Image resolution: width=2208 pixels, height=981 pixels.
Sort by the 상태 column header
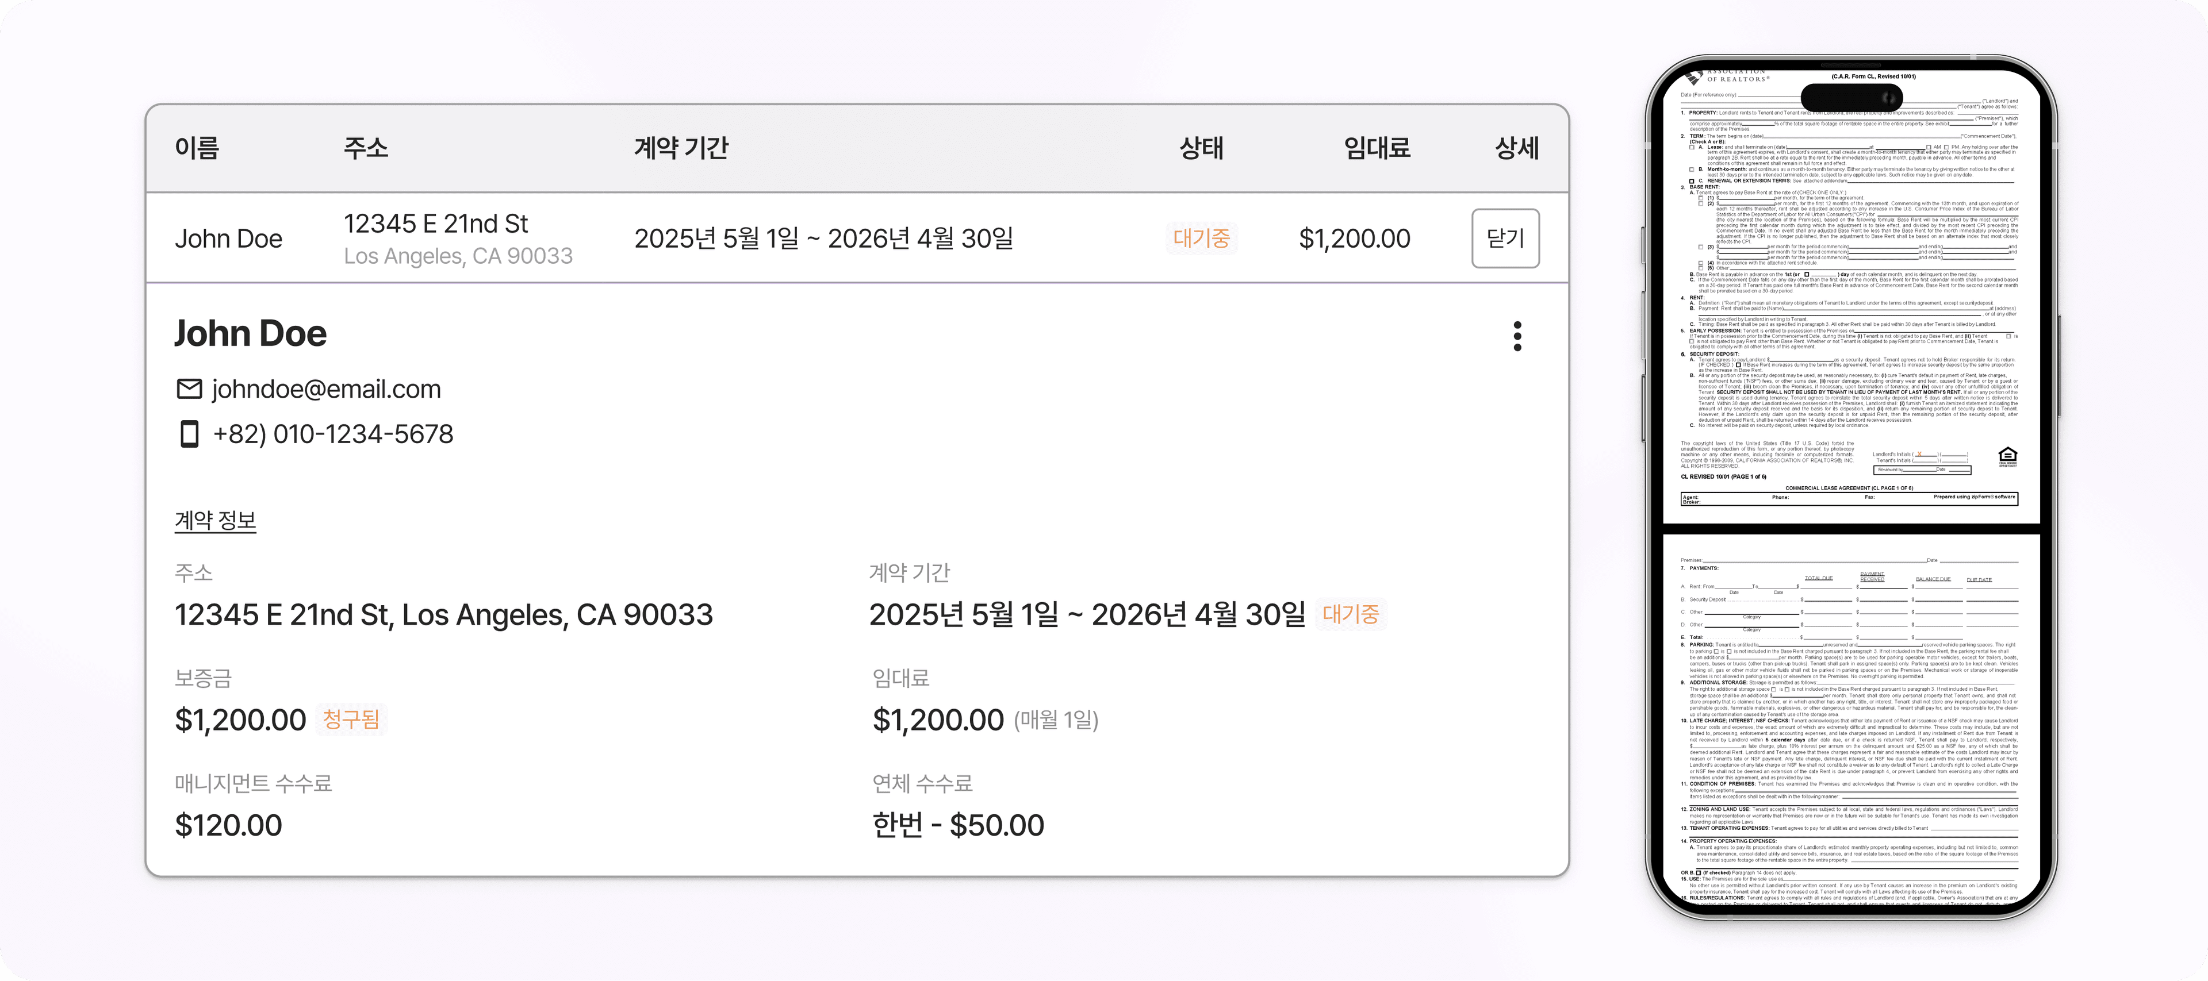point(1201,147)
